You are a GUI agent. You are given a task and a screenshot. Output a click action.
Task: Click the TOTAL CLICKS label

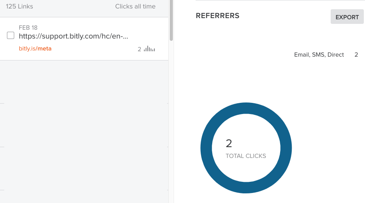(x=246, y=156)
